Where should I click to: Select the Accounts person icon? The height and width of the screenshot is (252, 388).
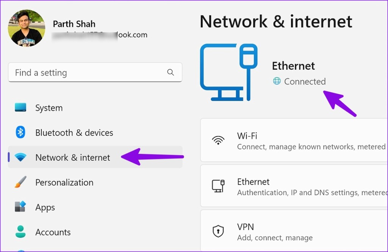point(20,232)
